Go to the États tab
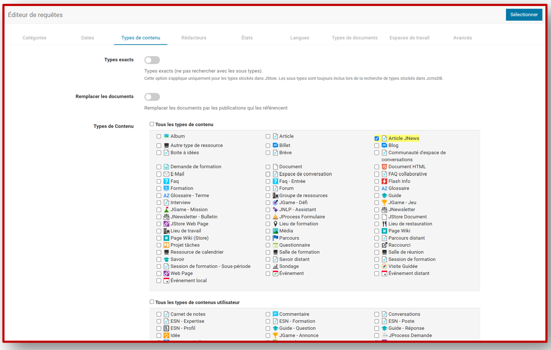The height and width of the screenshot is (350, 551). [x=247, y=38]
